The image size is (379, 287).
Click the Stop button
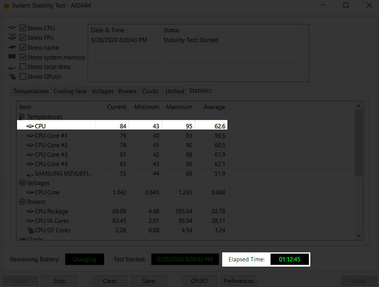coord(60,281)
